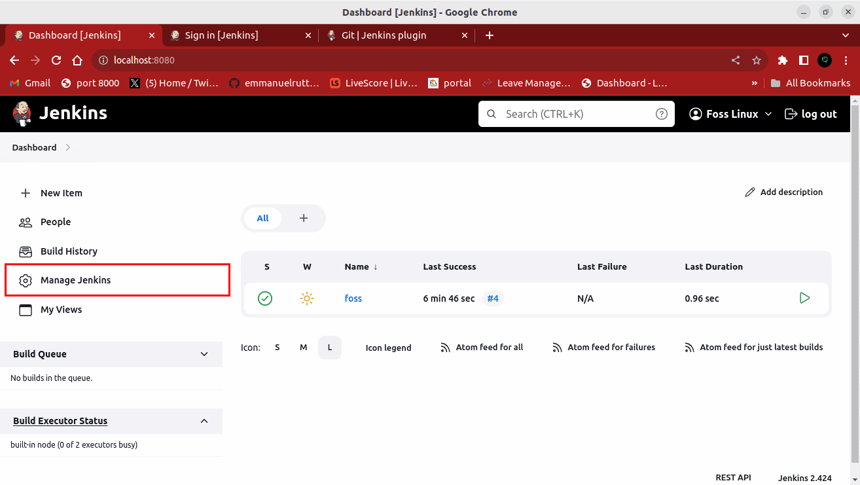The width and height of the screenshot is (860, 485).
Task: Open the Build History sidebar item
Action: 69,251
